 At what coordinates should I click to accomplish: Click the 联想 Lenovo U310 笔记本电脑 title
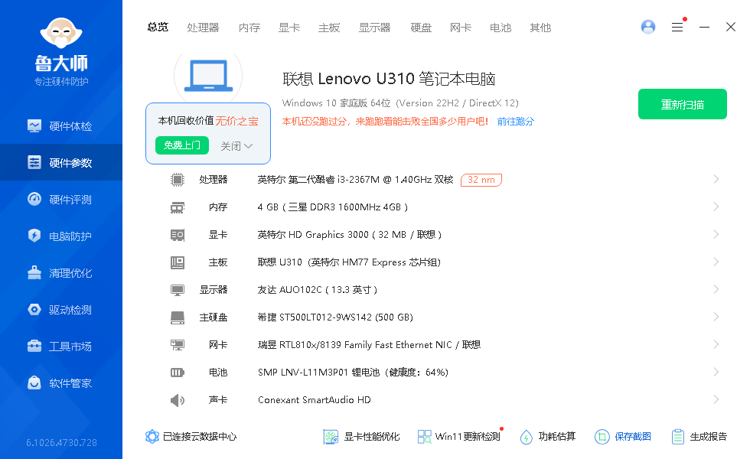389,79
